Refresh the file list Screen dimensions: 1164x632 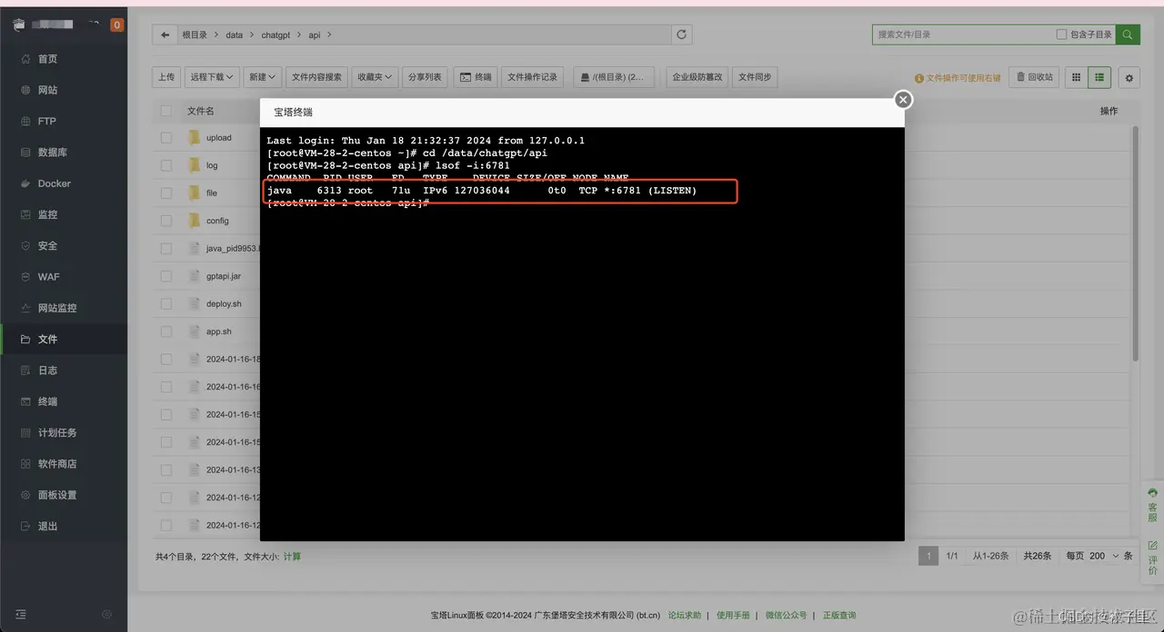pyautogui.click(x=681, y=35)
